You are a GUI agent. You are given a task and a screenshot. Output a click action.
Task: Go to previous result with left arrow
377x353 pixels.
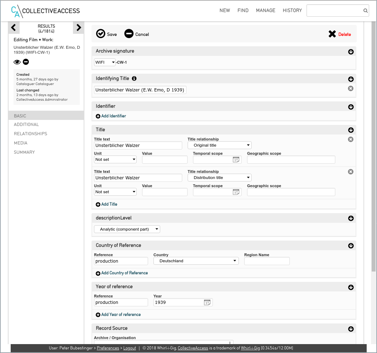point(14,28)
